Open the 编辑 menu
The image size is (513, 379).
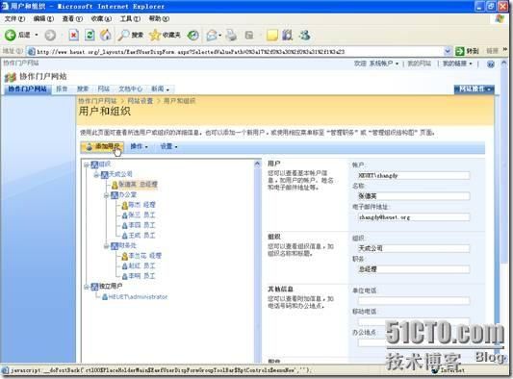43,18
